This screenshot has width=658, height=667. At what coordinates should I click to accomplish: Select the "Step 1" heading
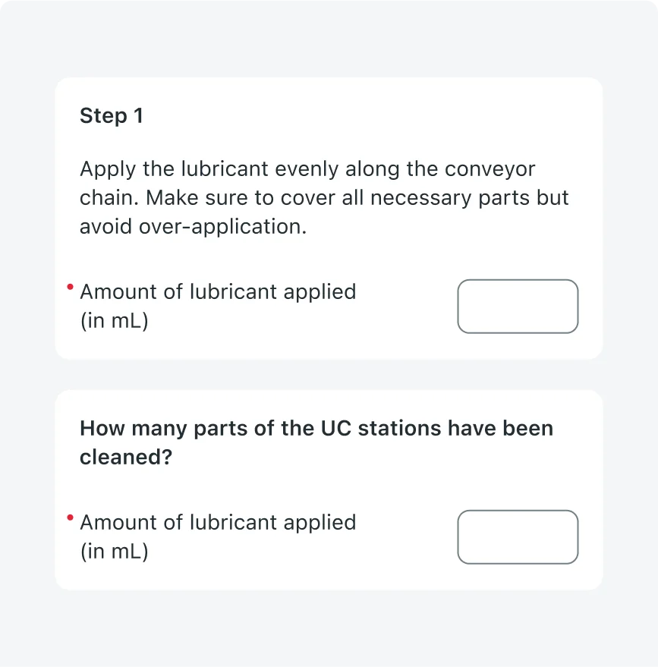(112, 115)
